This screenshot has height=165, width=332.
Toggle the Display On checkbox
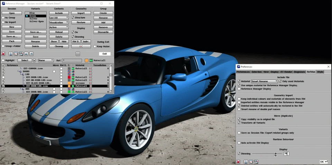[73, 32]
